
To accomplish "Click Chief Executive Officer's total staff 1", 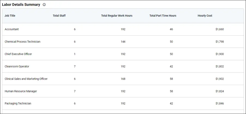I will pyautogui.click(x=75, y=54).
